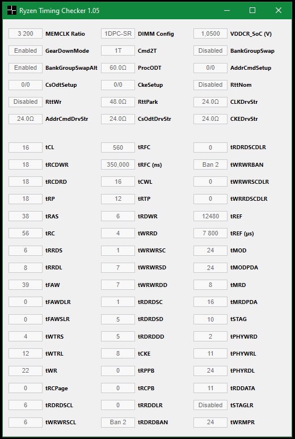The width and height of the screenshot is (295, 439).
Task: Click the Ryzen Timing Checker app icon
Action: coord(11,10)
